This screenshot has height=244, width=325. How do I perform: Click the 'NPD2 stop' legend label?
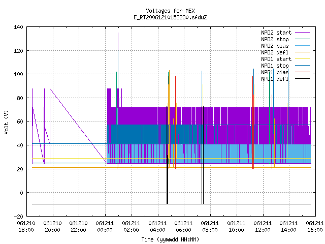275,39
